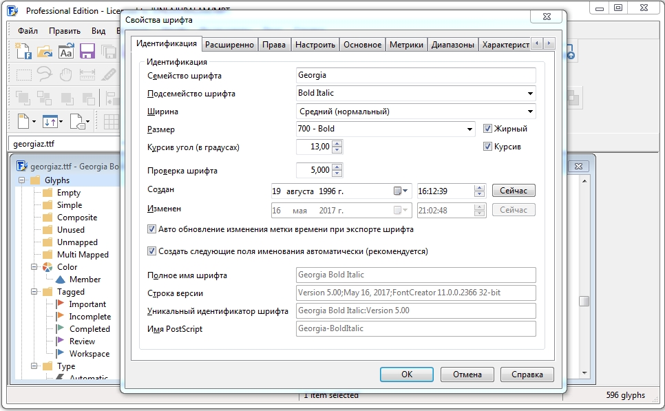Image resolution: width=665 pixels, height=411 pixels.
Task: Open the Ширина dropdown
Action: click(x=530, y=111)
